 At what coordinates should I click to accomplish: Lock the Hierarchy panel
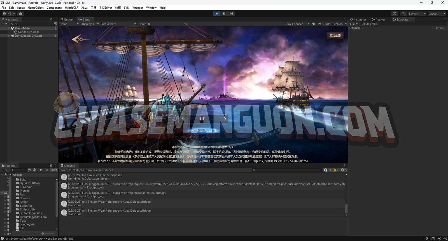pos(51,19)
